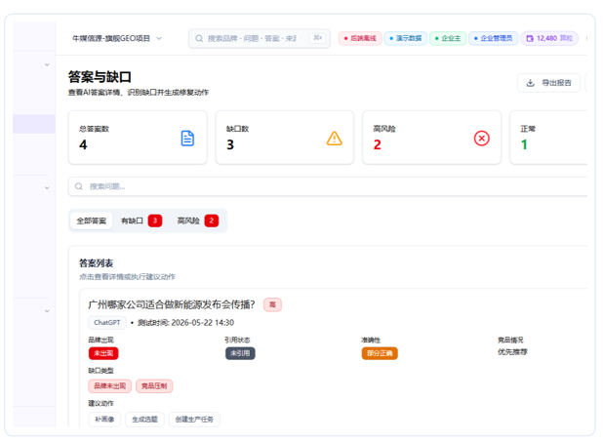Click the blue document icon on 总答案数 card

pyautogui.click(x=187, y=139)
